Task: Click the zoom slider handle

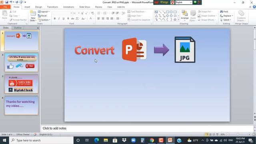Action: click(x=238, y=134)
